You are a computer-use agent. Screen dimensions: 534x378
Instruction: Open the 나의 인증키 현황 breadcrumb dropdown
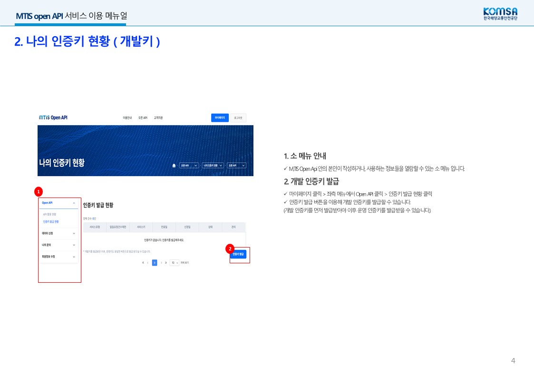click(213, 165)
